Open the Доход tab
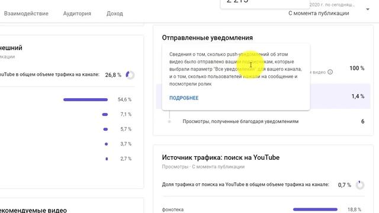 pos(114,14)
